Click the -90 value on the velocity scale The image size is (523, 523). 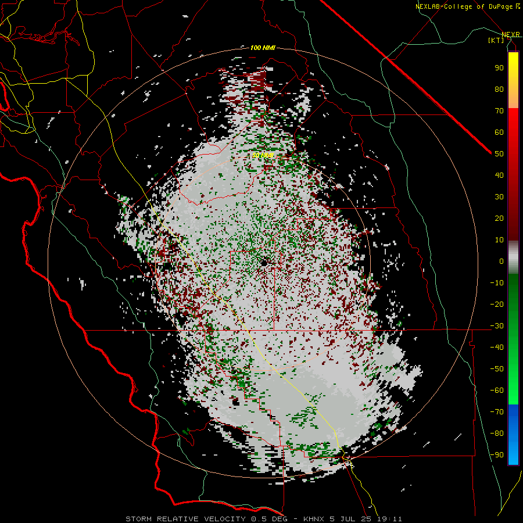pos(497,454)
